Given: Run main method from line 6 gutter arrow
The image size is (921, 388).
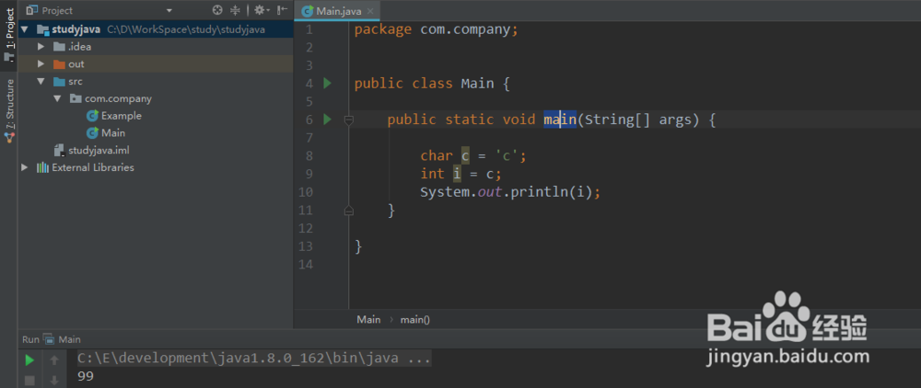Looking at the screenshot, I should [x=327, y=120].
